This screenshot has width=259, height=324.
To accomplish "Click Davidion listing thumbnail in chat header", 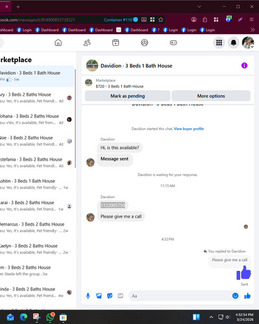I will (x=92, y=65).
